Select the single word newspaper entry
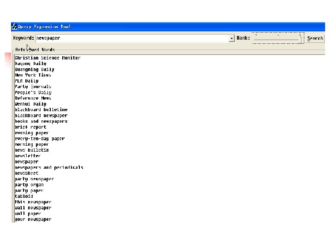 click(x=27, y=161)
